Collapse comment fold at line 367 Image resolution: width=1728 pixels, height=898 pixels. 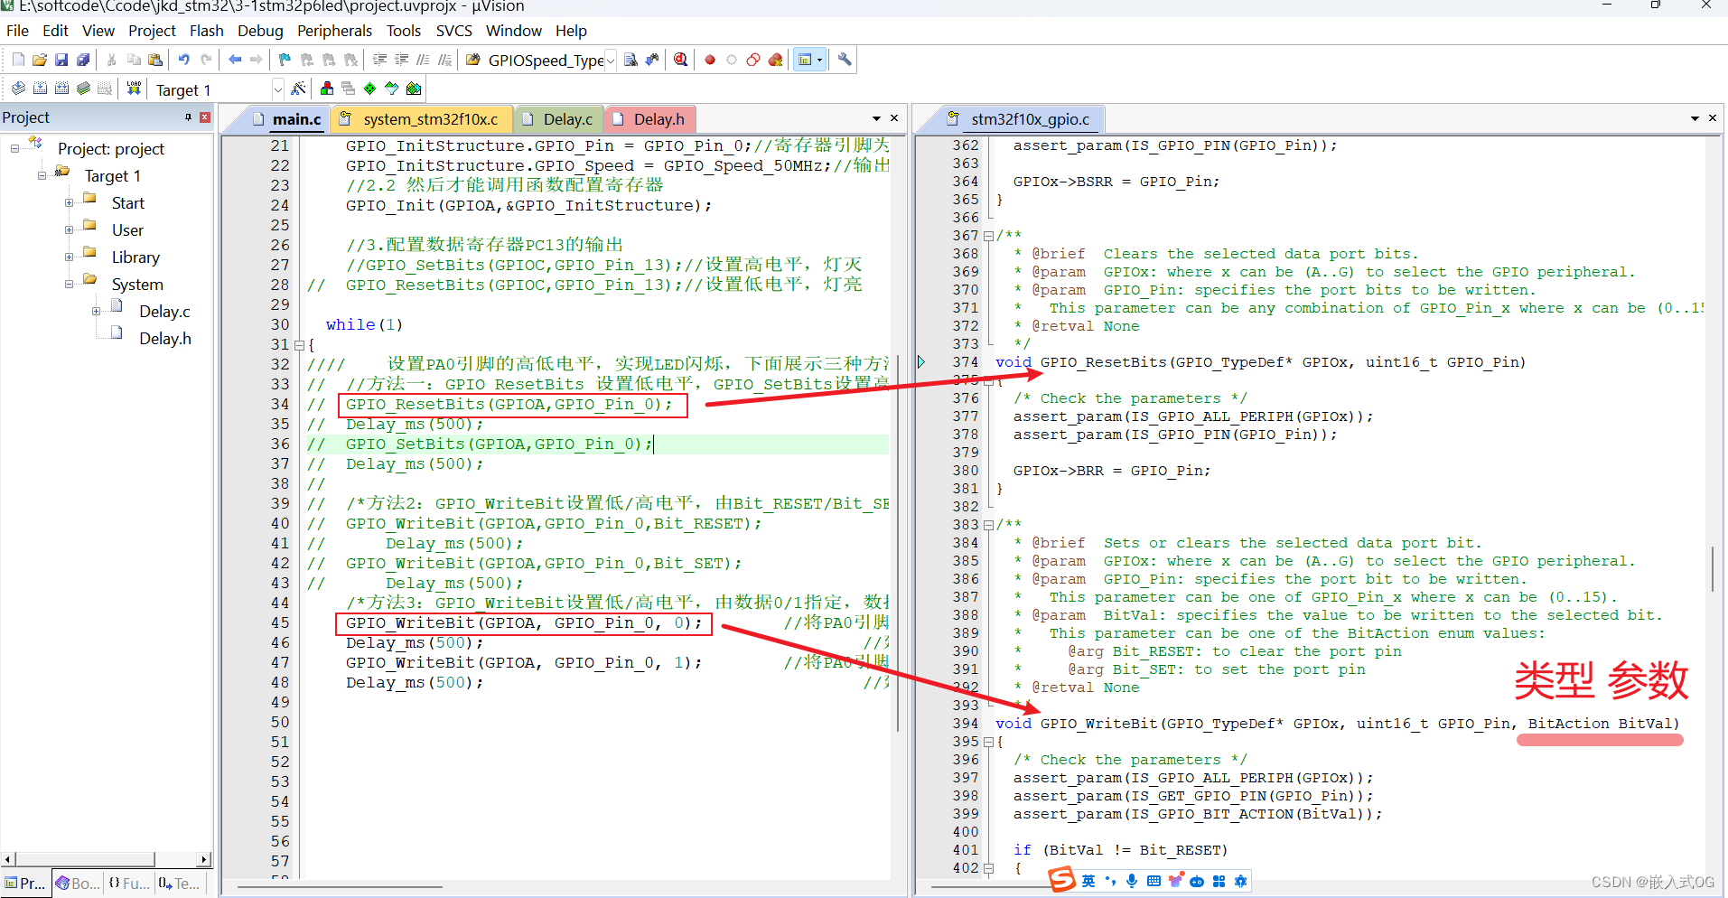988,236
